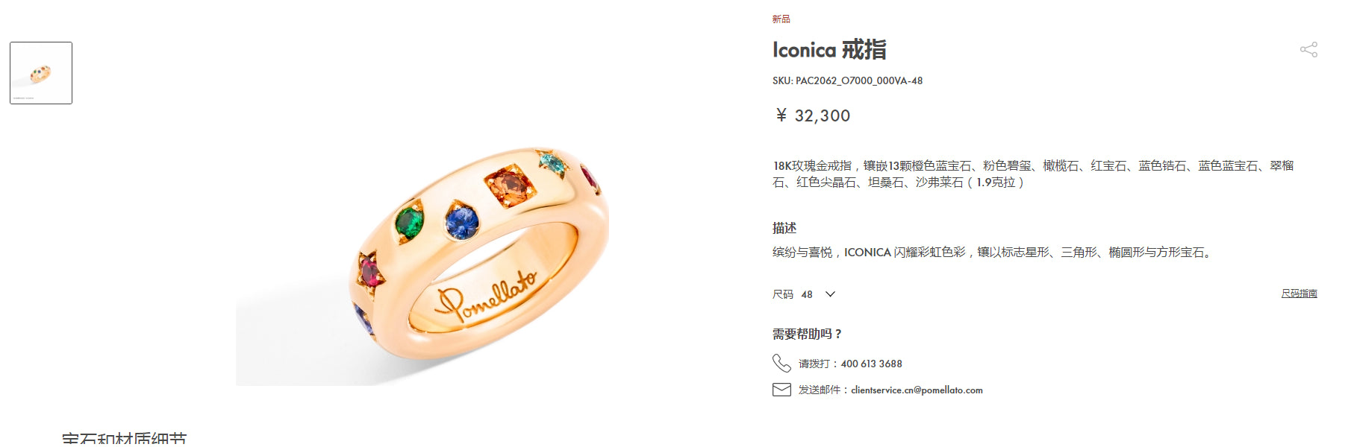Click the green emerald on the ring

click(409, 221)
